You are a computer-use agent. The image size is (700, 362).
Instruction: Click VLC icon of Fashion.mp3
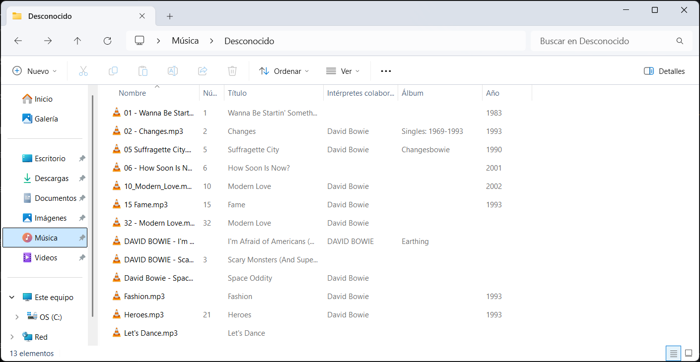click(x=117, y=296)
